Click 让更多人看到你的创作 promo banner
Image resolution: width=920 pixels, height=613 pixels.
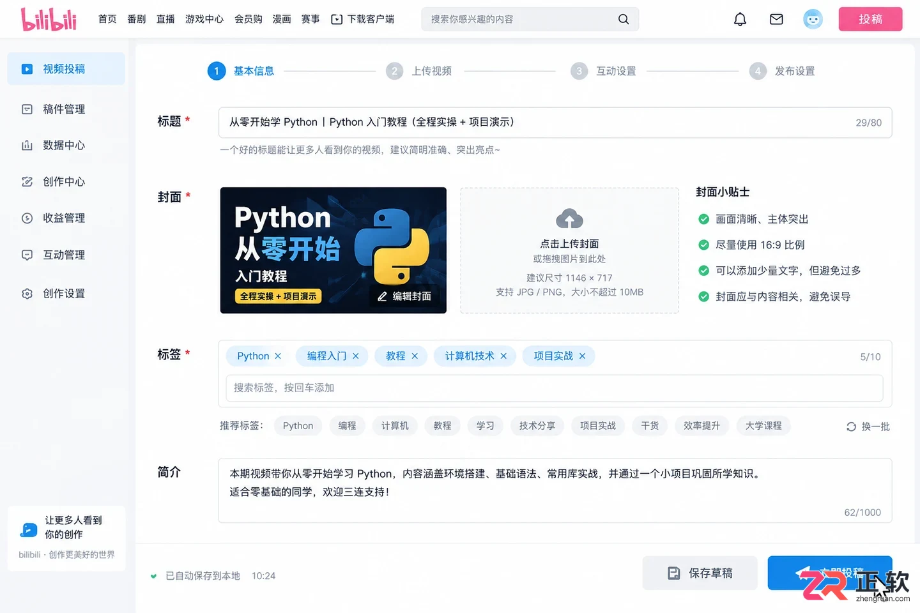[66, 538]
